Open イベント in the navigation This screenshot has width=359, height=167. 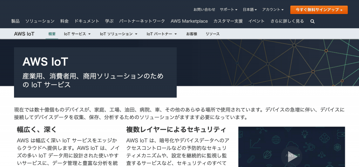click(256, 21)
